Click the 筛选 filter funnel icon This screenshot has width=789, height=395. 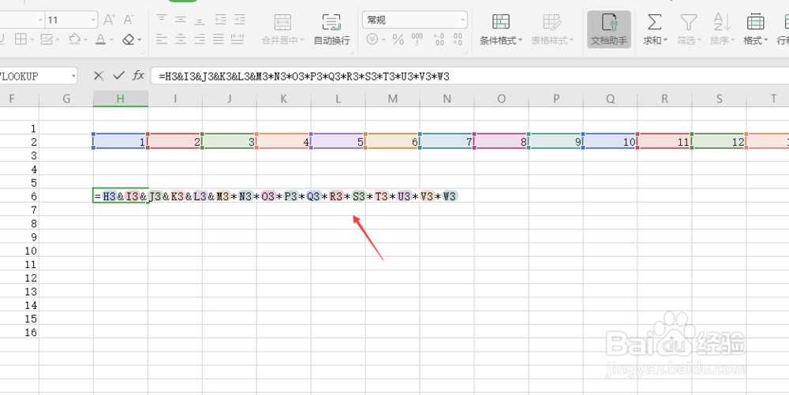coord(688,22)
